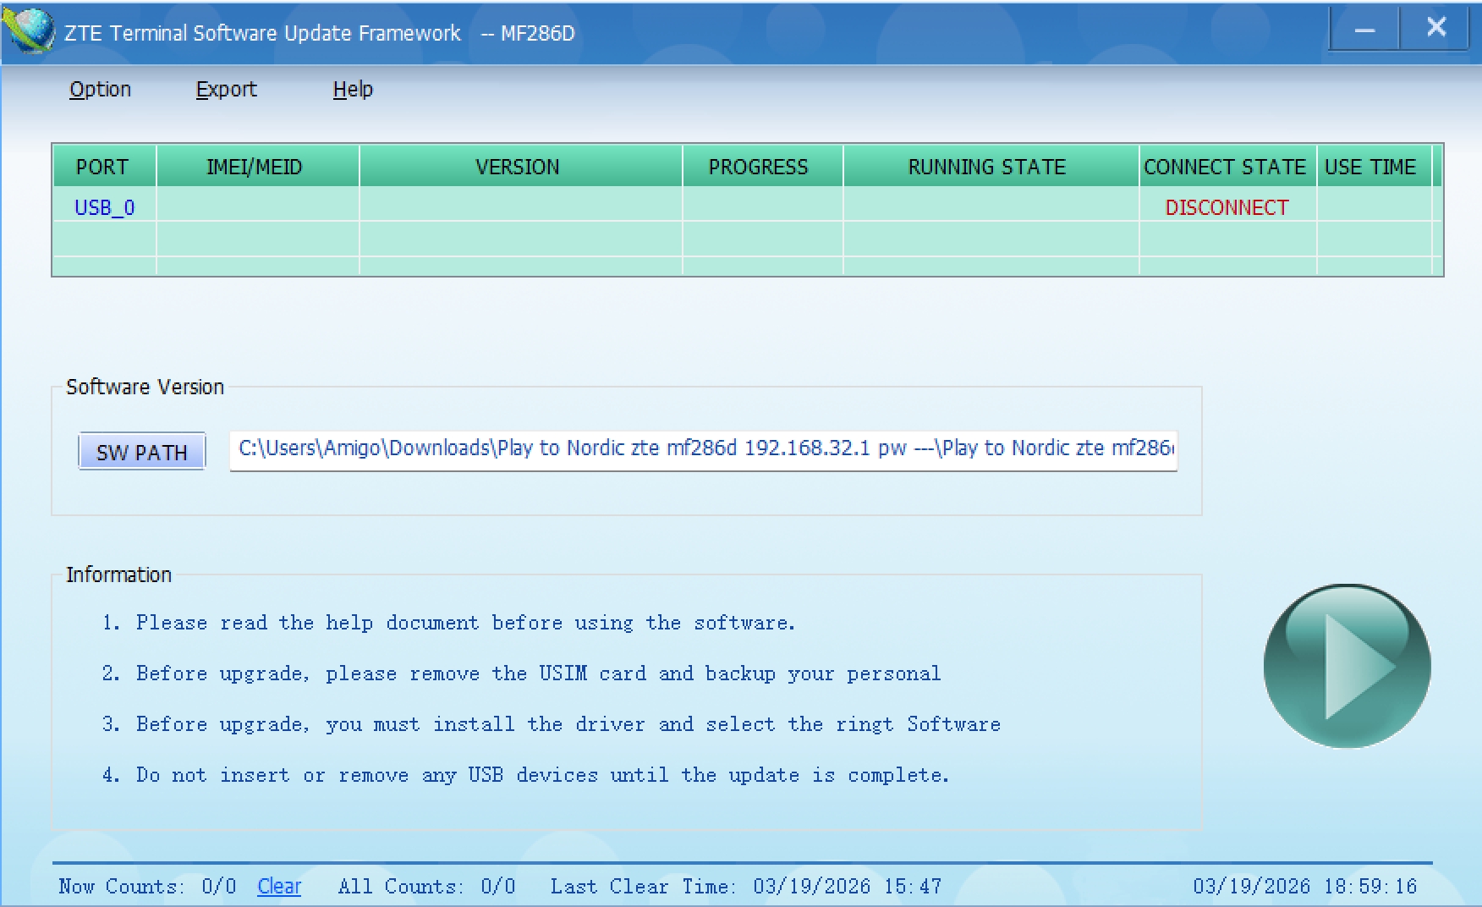The image size is (1482, 907).
Task: Click into the software path text field
Action: [703, 448]
